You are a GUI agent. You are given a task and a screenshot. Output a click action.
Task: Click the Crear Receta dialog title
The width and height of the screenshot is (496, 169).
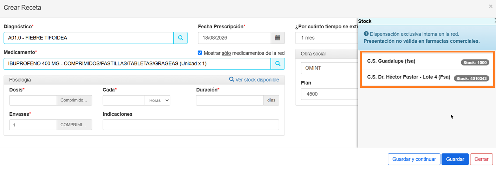point(22,7)
